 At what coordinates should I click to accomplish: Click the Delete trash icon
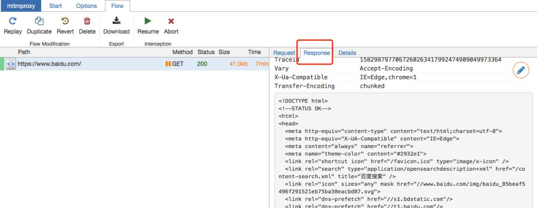87,21
